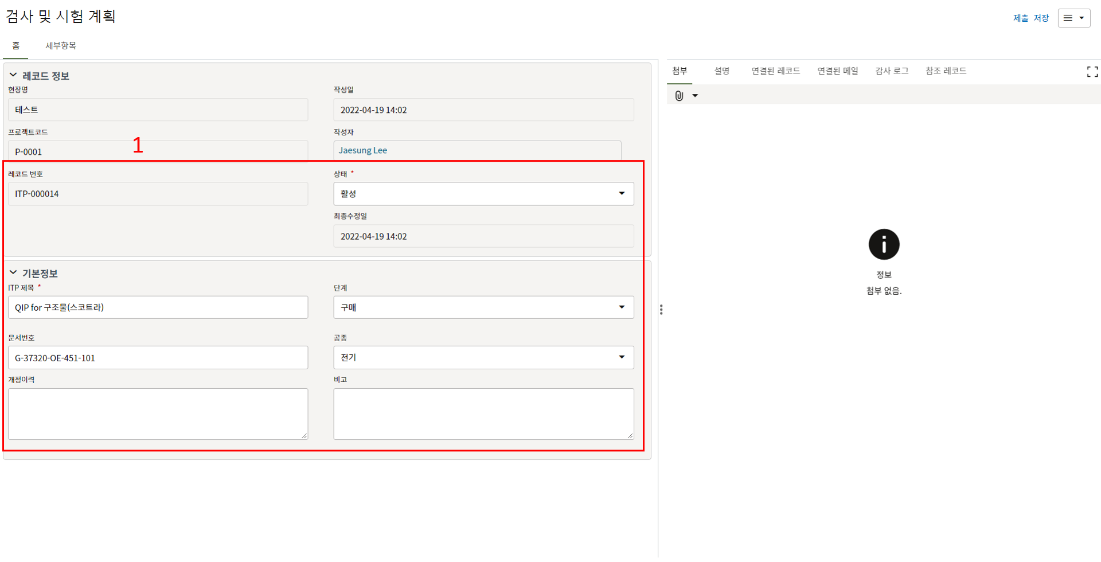Open the 연결된 레코드 tab
This screenshot has height=562, width=1101.
coord(775,71)
